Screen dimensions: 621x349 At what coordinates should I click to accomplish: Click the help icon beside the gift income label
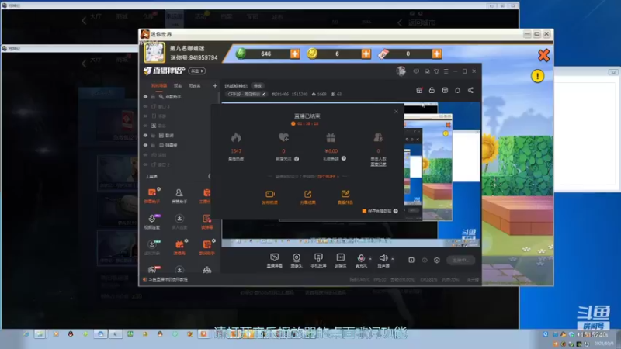(x=344, y=158)
